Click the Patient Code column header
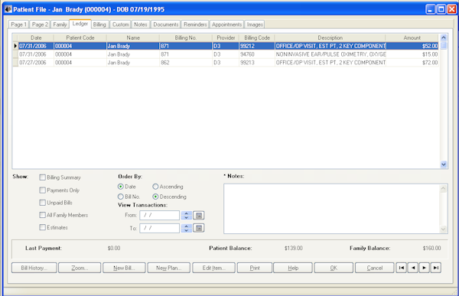This screenshot has width=459, height=296. (80, 37)
